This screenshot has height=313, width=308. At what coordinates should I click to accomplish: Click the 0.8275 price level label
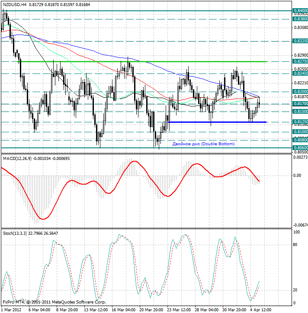click(x=300, y=62)
